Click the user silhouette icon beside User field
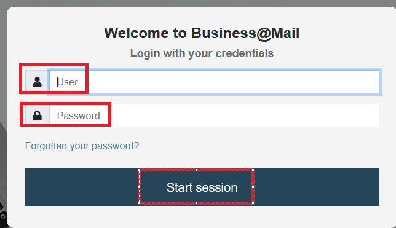This screenshot has width=396, height=228. tap(37, 82)
